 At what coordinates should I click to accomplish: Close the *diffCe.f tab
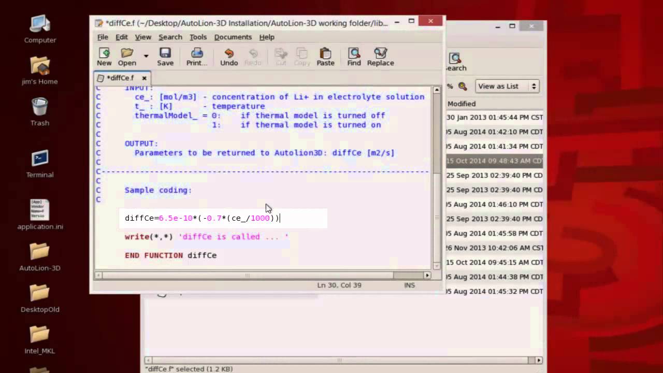144,78
